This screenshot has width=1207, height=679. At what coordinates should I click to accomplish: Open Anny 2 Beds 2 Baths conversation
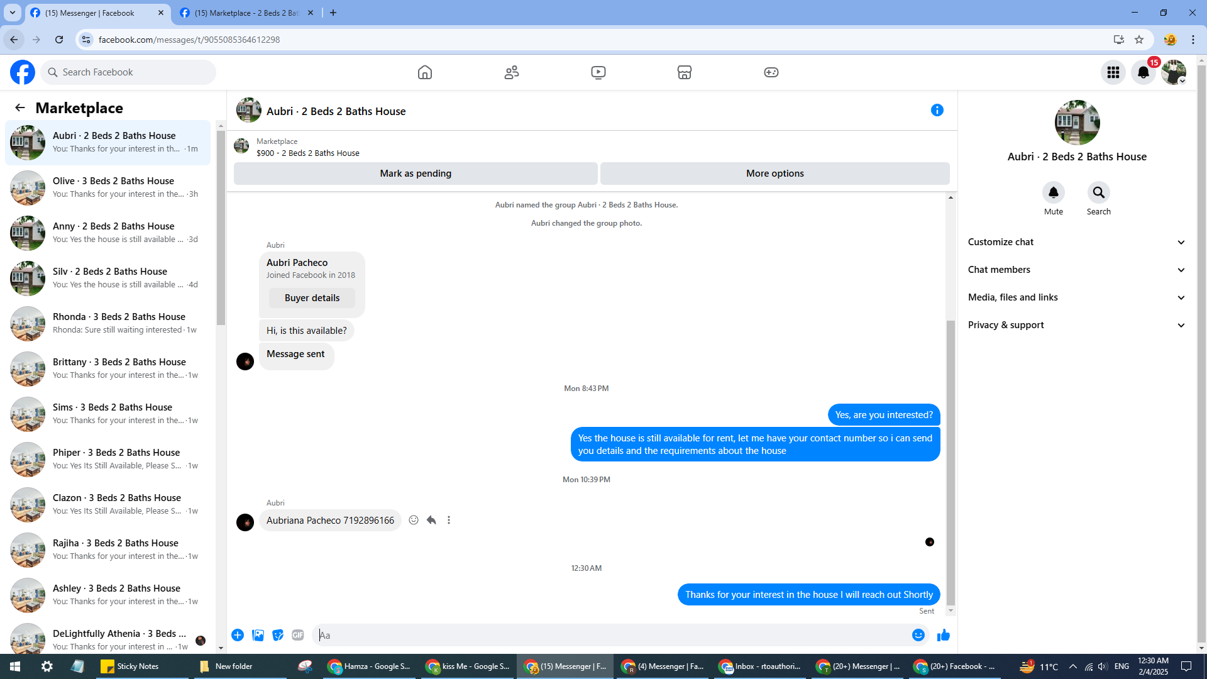(108, 233)
